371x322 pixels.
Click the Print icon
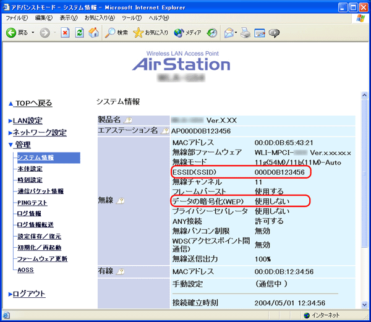245,33
